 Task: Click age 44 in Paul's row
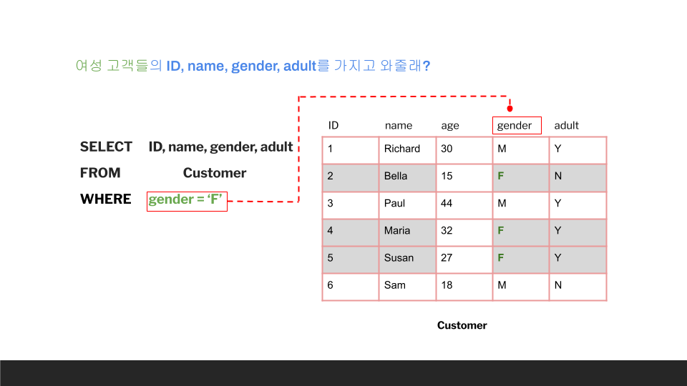pos(464,205)
